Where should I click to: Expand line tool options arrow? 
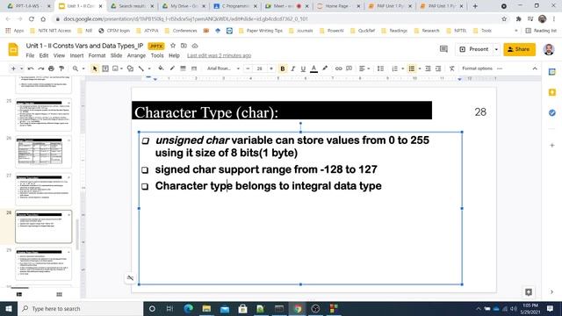(x=149, y=68)
